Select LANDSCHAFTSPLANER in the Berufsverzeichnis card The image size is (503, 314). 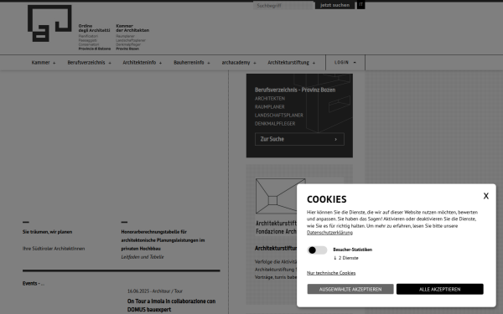click(x=279, y=115)
